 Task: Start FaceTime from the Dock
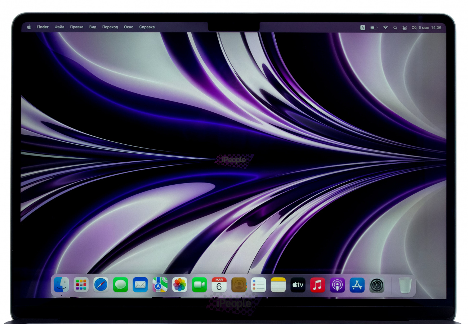tap(199, 285)
